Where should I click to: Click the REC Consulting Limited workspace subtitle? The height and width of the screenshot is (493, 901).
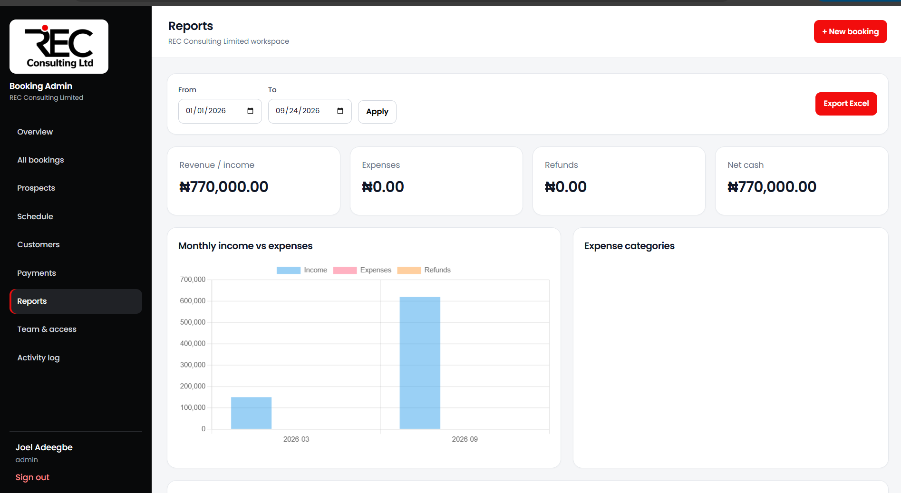coord(229,41)
